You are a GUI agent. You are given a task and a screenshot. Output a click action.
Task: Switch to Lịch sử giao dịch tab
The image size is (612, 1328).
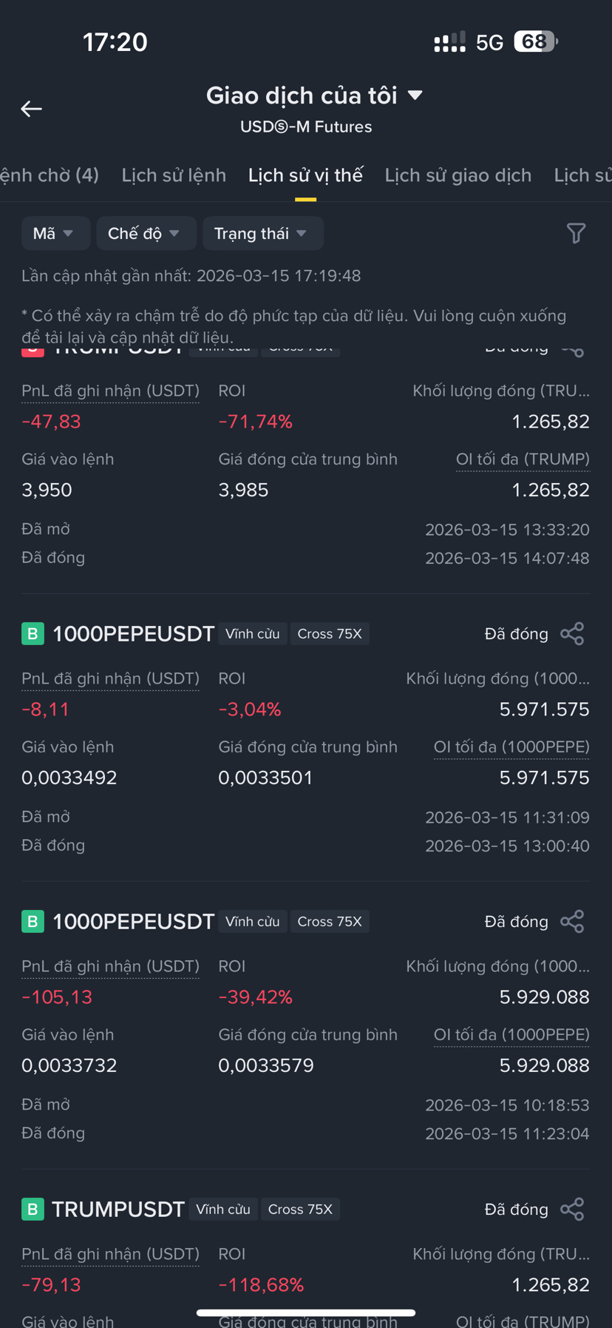coord(458,175)
